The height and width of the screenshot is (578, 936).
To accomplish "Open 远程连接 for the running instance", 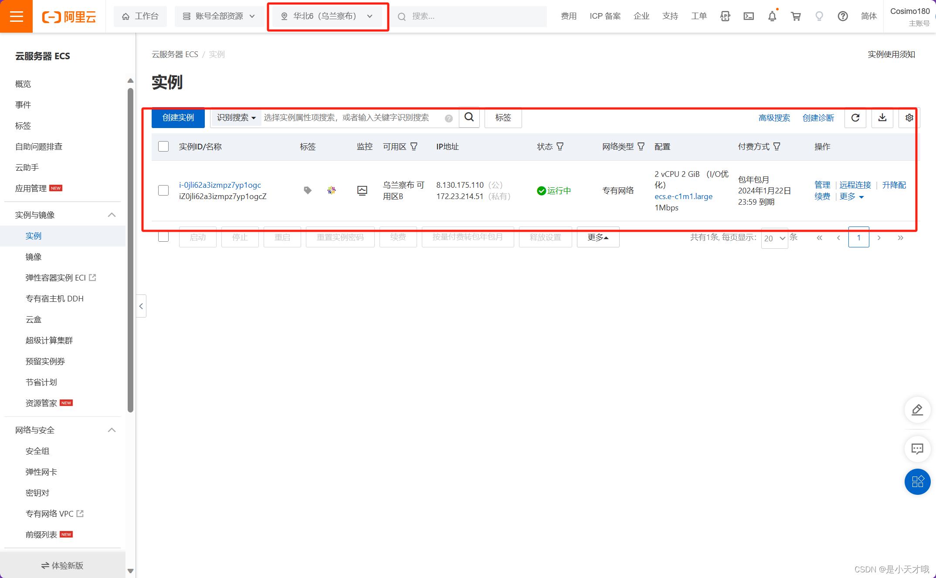I will (x=855, y=185).
